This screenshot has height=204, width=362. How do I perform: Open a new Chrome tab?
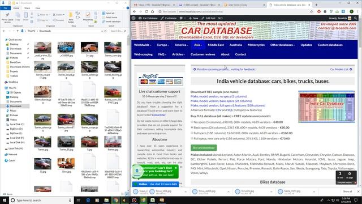(x=316, y=5)
